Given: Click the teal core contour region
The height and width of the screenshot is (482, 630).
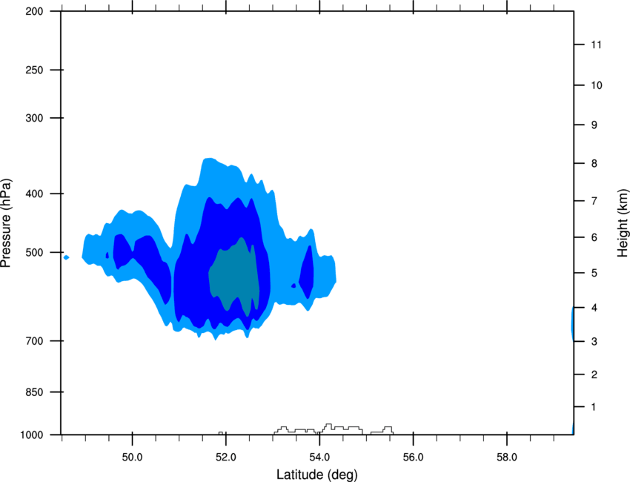Looking at the screenshot, I should click(x=235, y=275).
